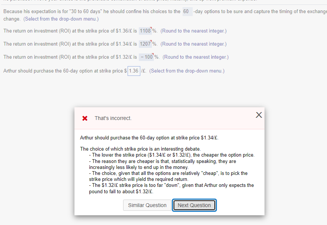
Task: Click the 1108 ROI answer field
Action: coord(146,31)
